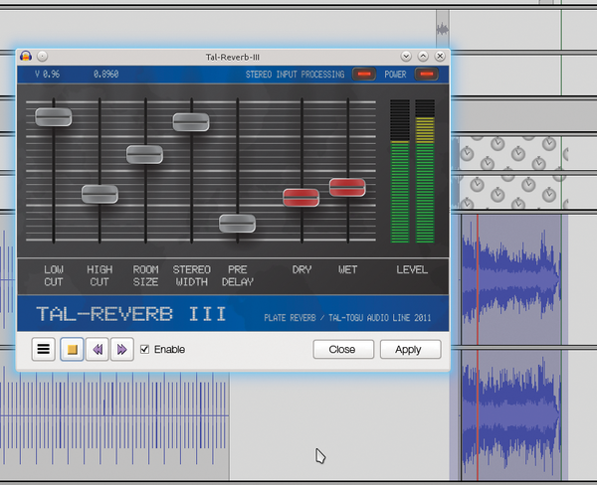
Task: Click the red Dry slider handle
Action: pyautogui.click(x=300, y=198)
